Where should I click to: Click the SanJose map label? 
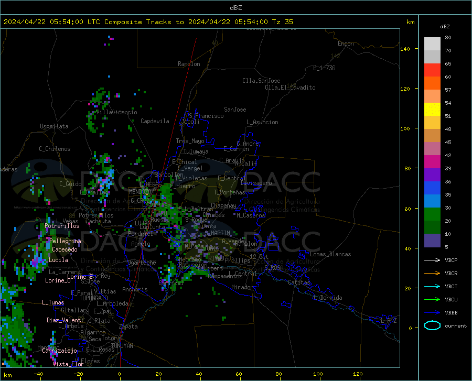[x=235, y=110]
